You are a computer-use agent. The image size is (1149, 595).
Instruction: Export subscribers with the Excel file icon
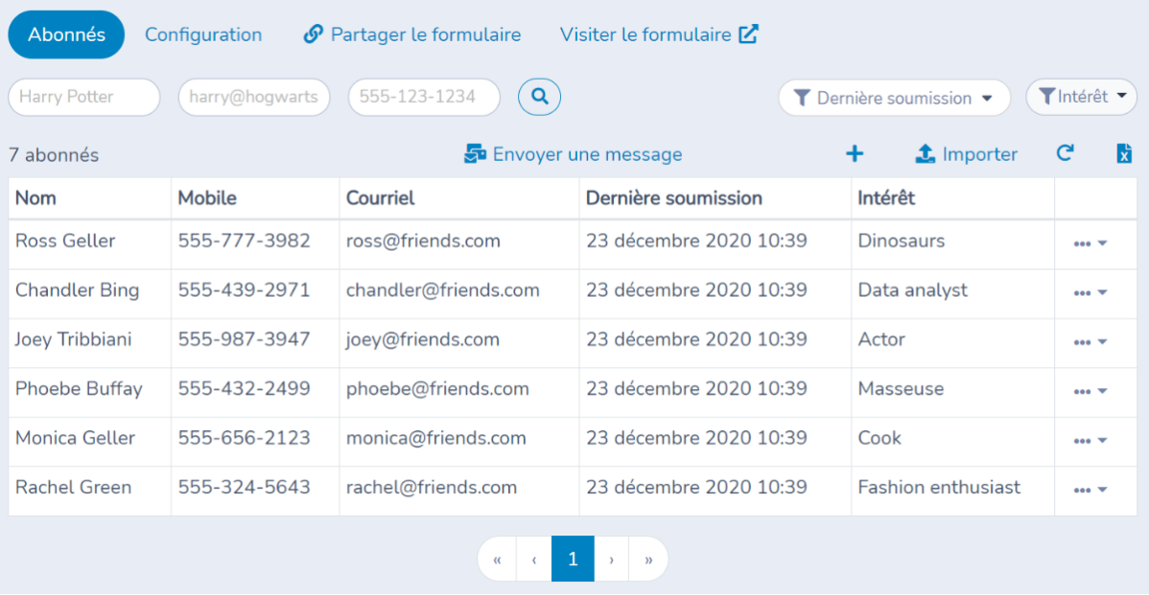point(1124,153)
